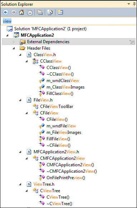Click the External Dependencies folder icon

click(x=23, y=42)
